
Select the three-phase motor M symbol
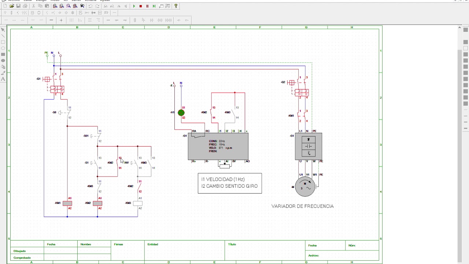point(305,187)
